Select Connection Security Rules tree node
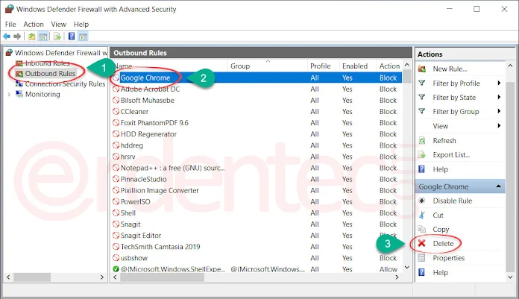This screenshot has height=299, width=519. (x=65, y=84)
